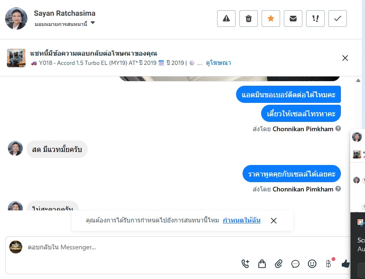Toggle the orange star follow-up marker

coord(271,19)
